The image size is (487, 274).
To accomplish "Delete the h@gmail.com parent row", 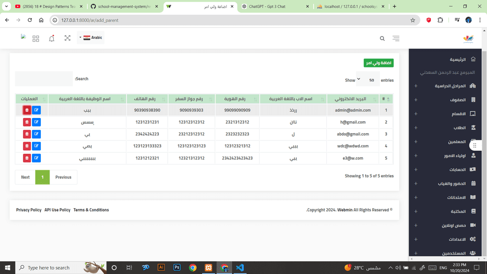I will tap(27, 122).
